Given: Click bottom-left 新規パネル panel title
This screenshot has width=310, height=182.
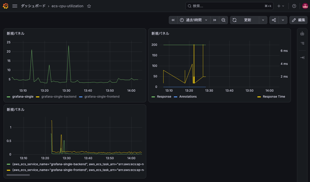Looking at the screenshot, I should [16, 110].
